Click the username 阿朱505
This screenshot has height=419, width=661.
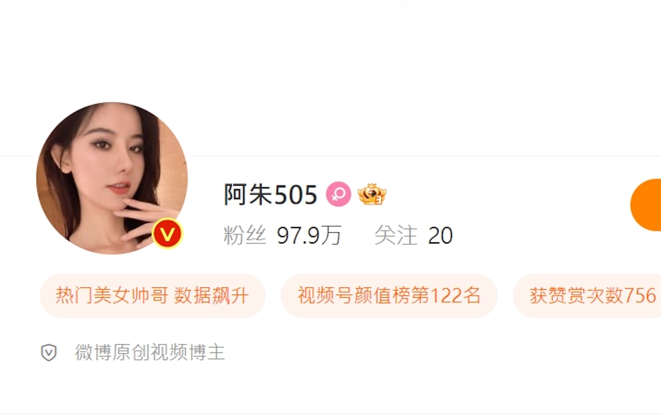271,195
